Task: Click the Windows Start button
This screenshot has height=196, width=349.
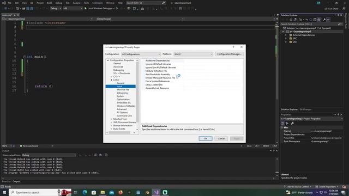Action: click(4, 192)
